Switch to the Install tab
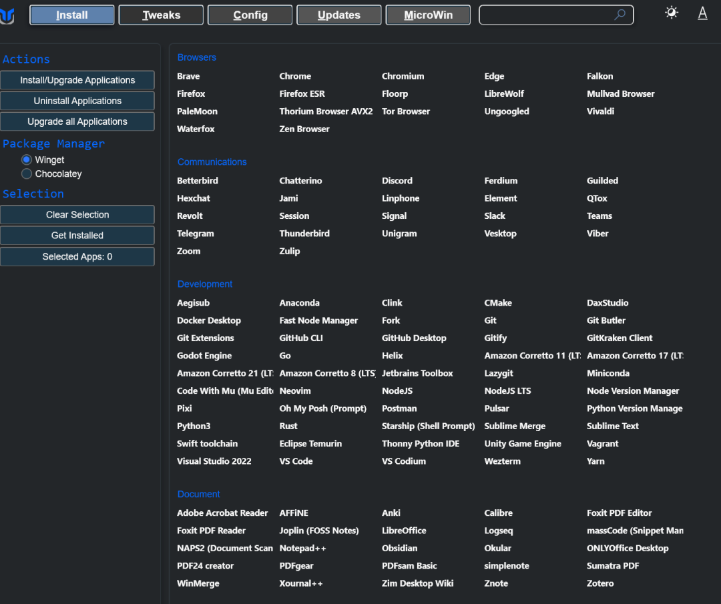Viewport: 721px width, 604px height. [x=71, y=15]
